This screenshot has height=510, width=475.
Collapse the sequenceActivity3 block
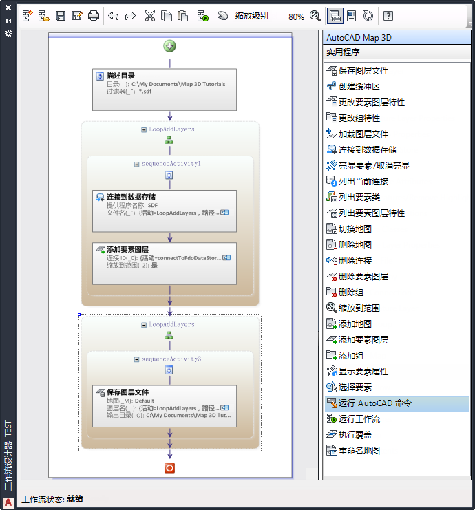(x=136, y=359)
